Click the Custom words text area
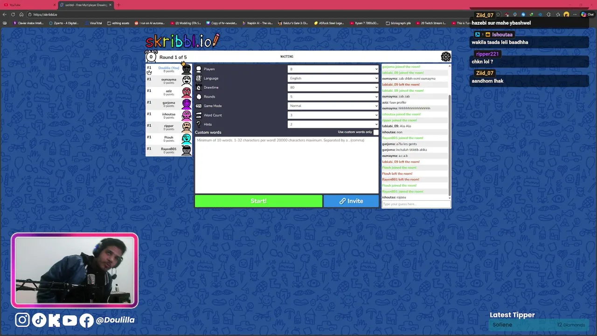The height and width of the screenshot is (336, 597). [x=286, y=165]
